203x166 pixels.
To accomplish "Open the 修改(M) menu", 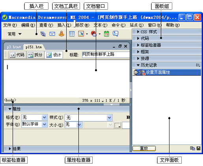I will click(82, 25).
